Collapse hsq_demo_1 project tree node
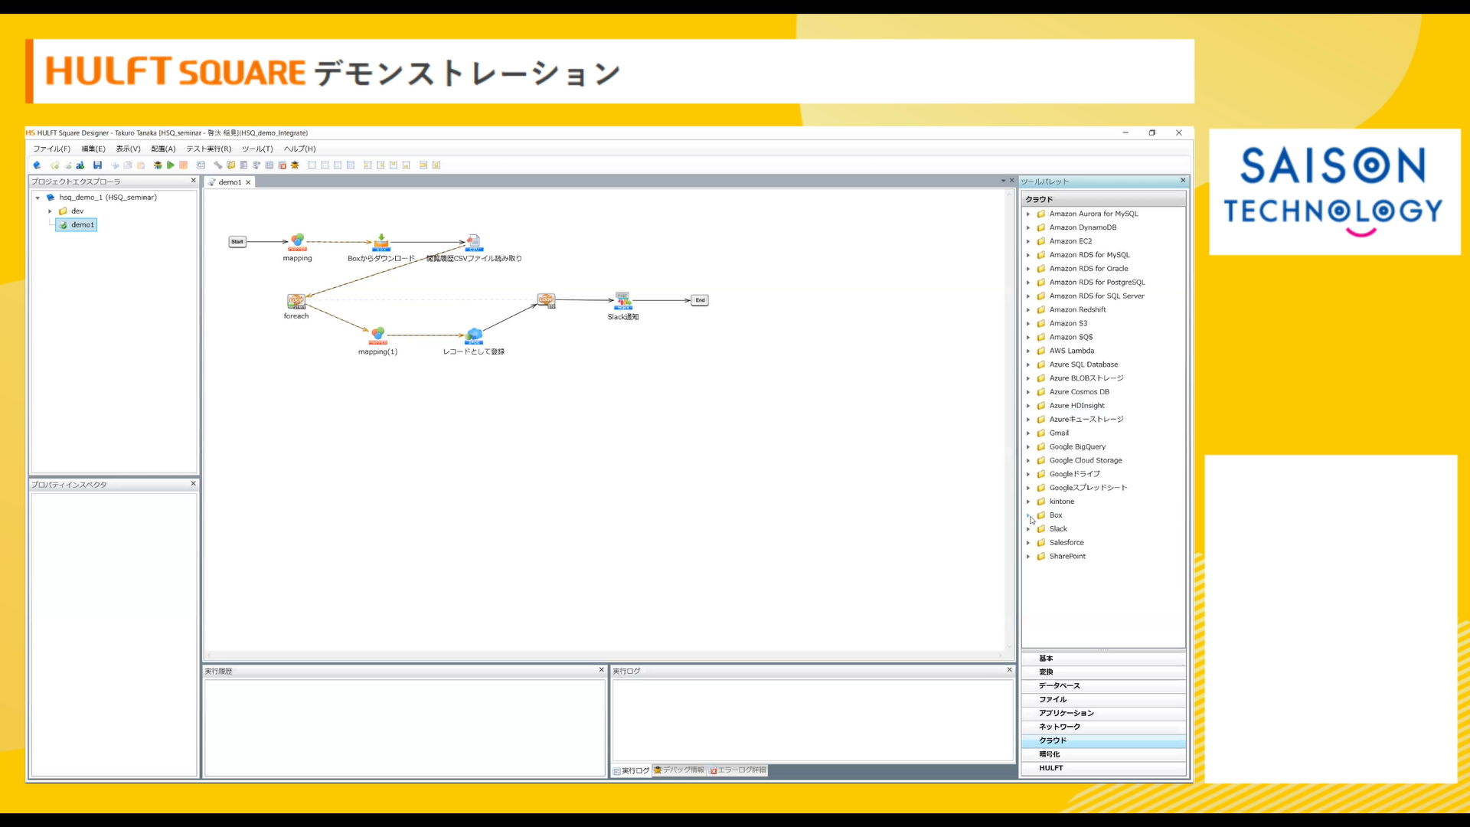The width and height of the screenshot is (1470, 827). [x=38, y=198]
